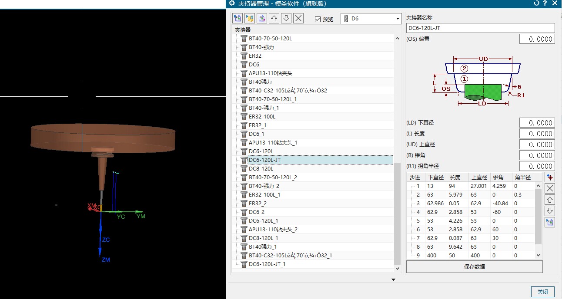Click holder icon next to DC6_2

click(x=244, y=212)
